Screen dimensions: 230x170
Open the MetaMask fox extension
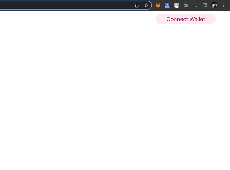(158, 6)
